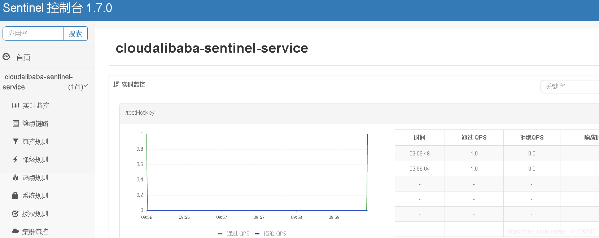Screen dimensions: 599x238
Task: Click the Sentinel 控制台 1.7.0 title
Action: click(58, 8)
